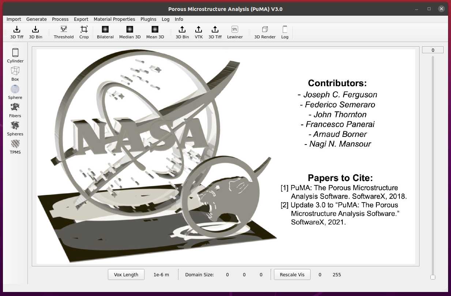The image size is (451, 296).
Task: Click the Vox Length button
Action: (126, 274)
